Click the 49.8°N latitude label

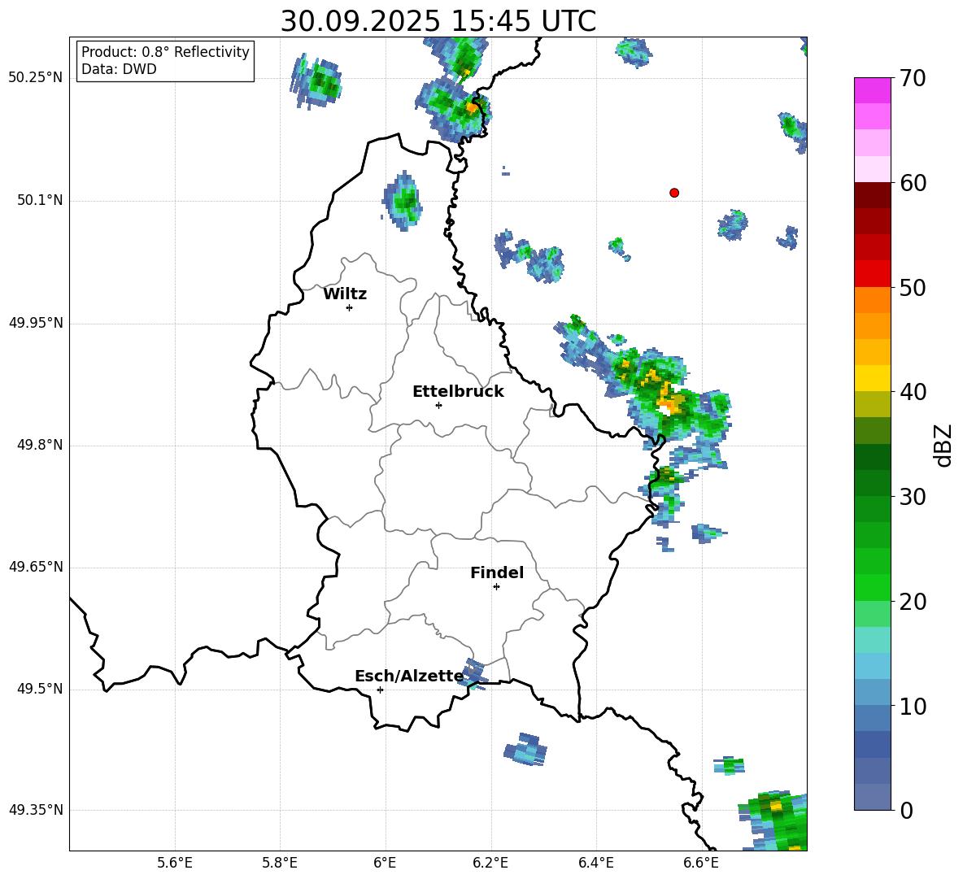click(40, 445)
